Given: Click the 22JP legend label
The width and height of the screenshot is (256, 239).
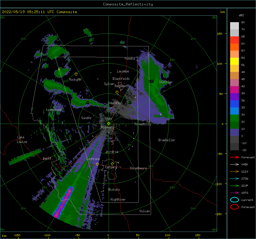Looking at the screenshot, I should pyautogui.click(x=245, y=186).
